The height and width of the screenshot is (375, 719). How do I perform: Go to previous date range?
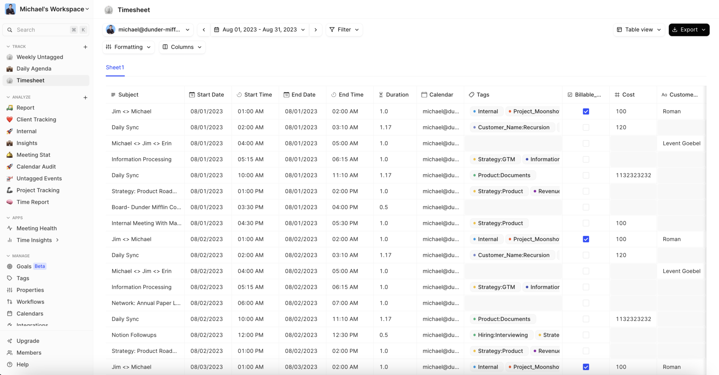[204, 30]
